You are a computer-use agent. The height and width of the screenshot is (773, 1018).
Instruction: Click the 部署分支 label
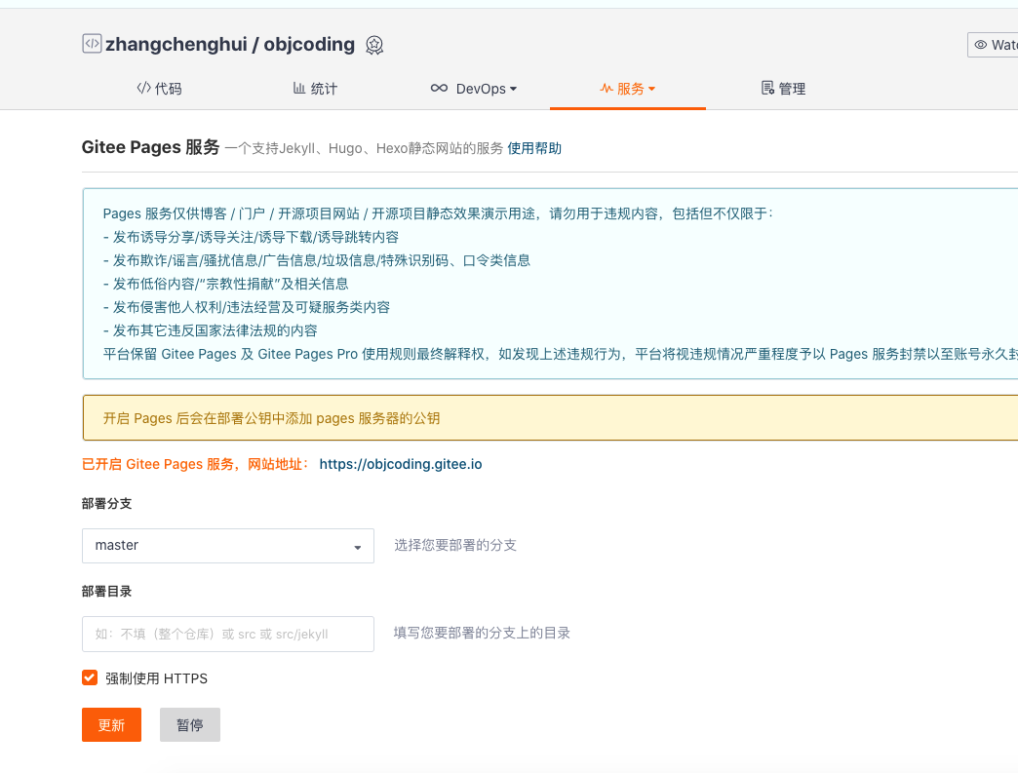coord(106,504)
